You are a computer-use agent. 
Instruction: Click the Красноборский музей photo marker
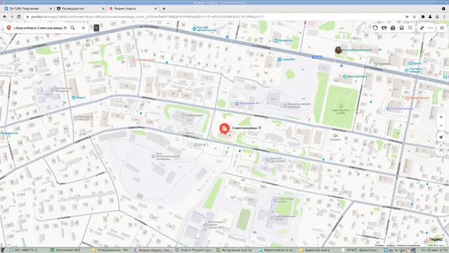coord(338,50)
